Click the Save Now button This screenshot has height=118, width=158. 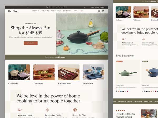tap(31, 43)
